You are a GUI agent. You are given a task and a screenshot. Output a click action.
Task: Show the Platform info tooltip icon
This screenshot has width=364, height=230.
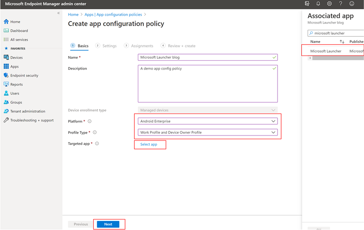click(x=90, y=121)
